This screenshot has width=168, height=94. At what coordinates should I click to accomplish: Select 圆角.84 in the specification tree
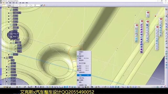click(x=15, y=22)
